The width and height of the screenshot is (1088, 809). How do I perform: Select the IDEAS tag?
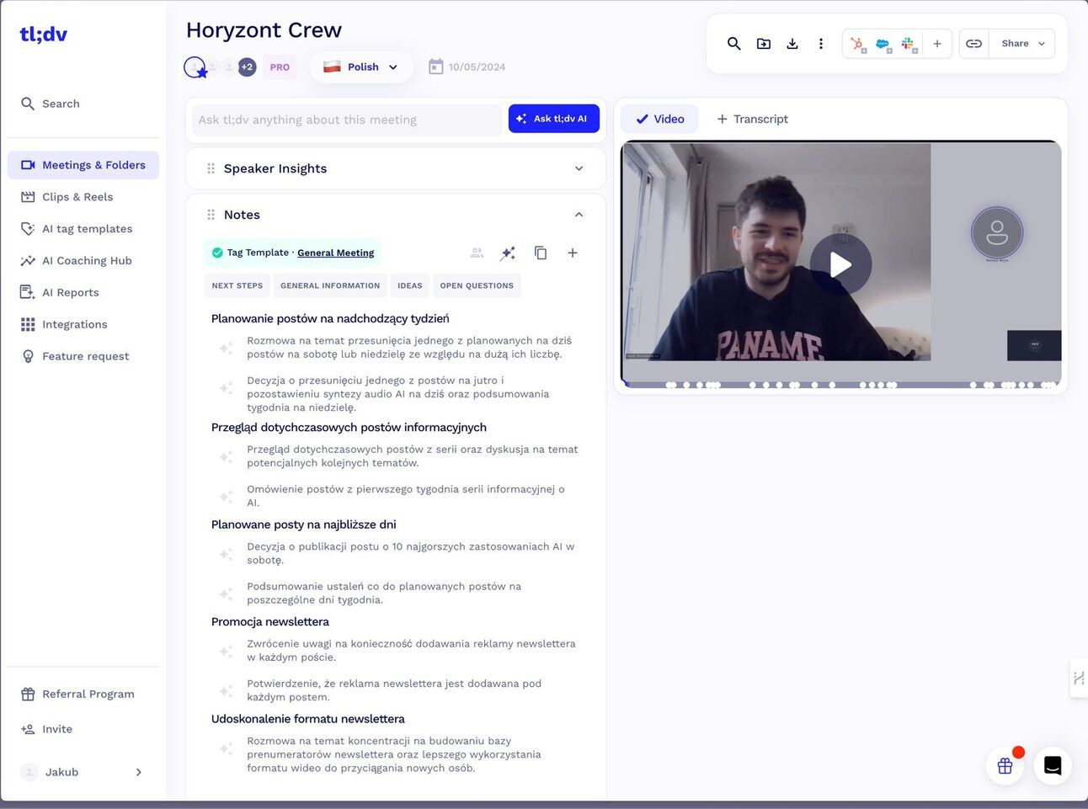pos(410,285)
